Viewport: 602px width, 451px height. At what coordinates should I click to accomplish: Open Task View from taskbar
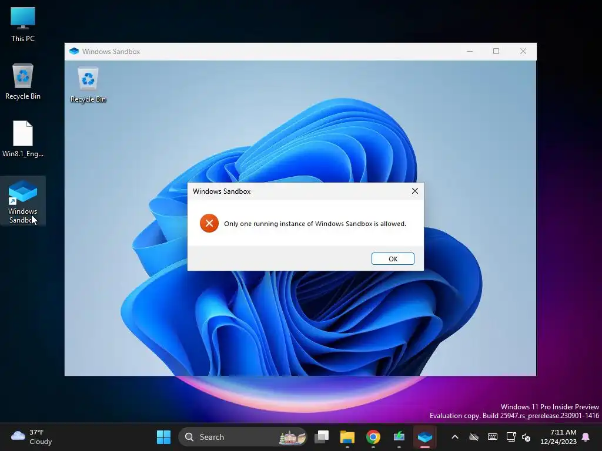coord(322,437)
